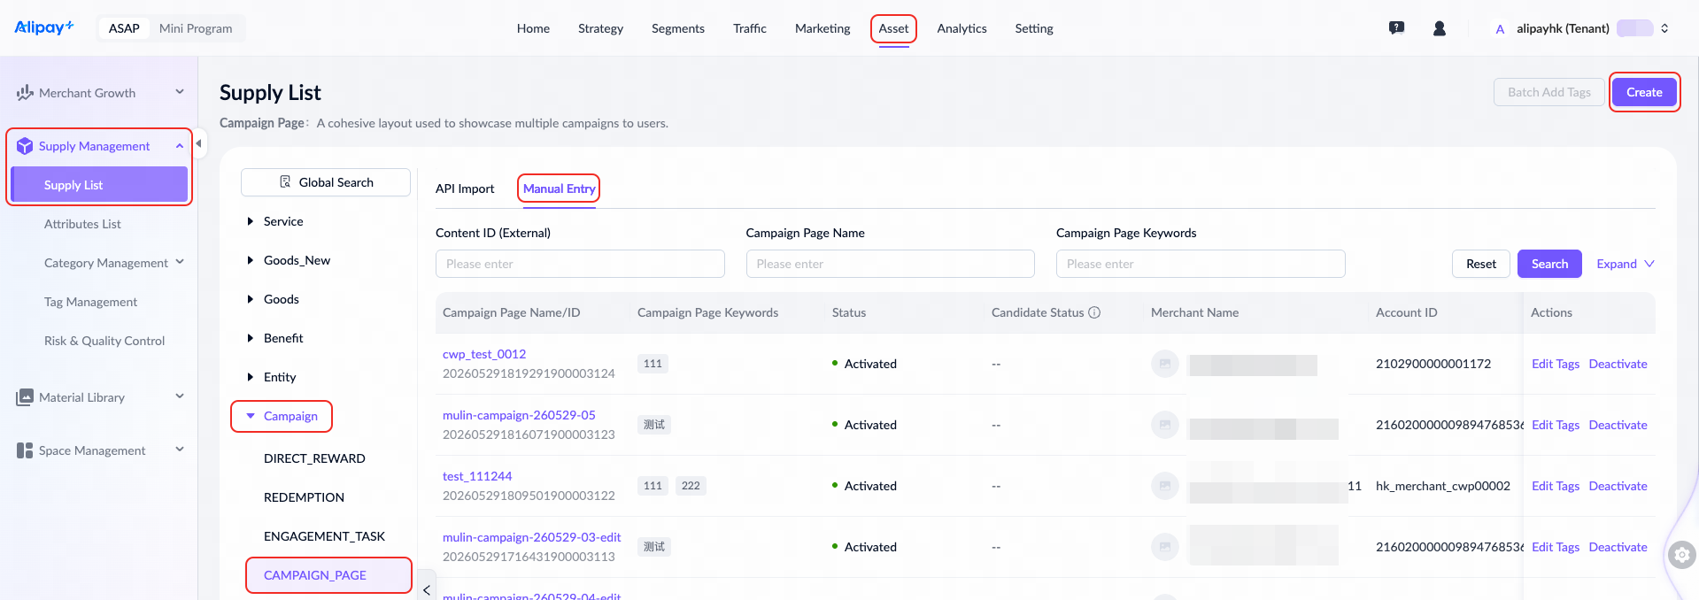
Task: Open the Asset menu
Action: click(x=893, y=28)
